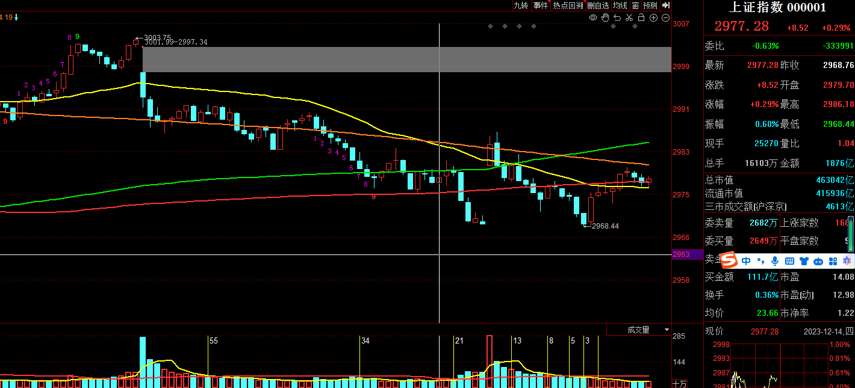Click the gray gap zone rectangle on the chart

(x=406, y=59)
